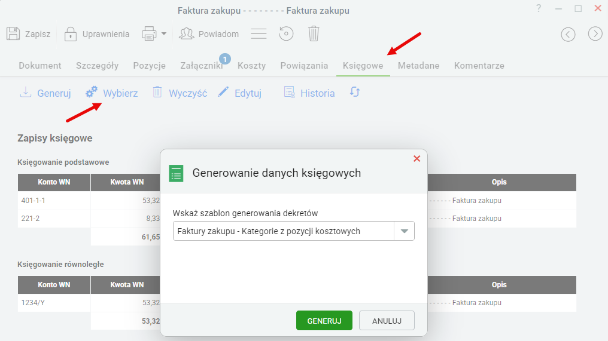The width and height of the screenshot is (608, 341).
Task: Click the circular restore history icon
Action: pos(286,33)
